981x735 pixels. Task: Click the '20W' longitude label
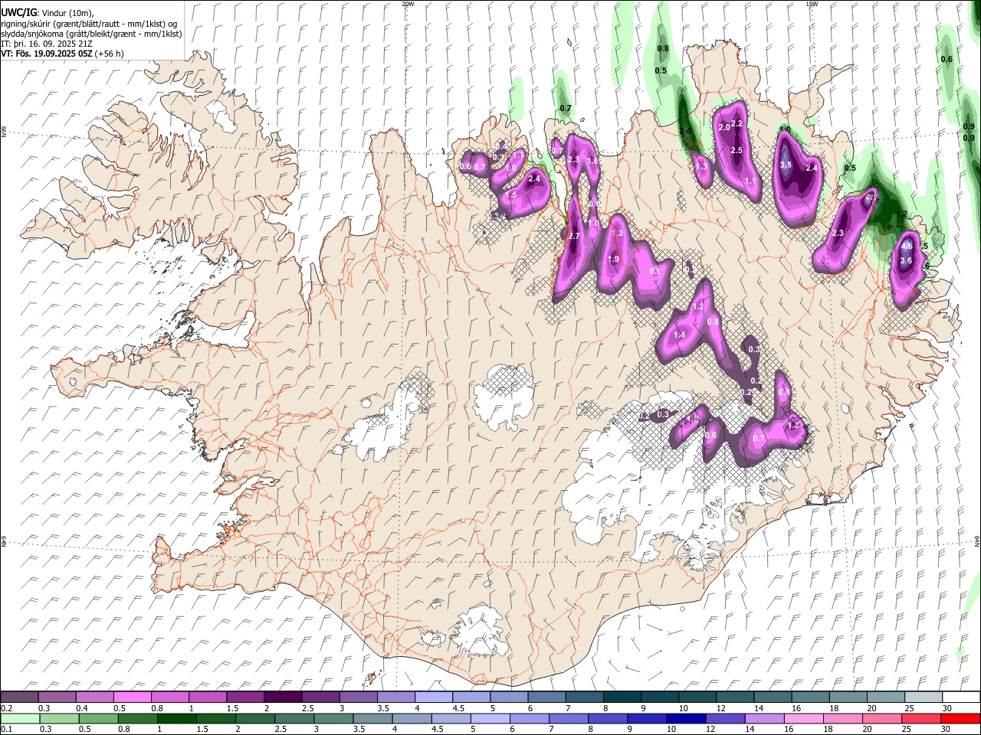coord(408,4)
